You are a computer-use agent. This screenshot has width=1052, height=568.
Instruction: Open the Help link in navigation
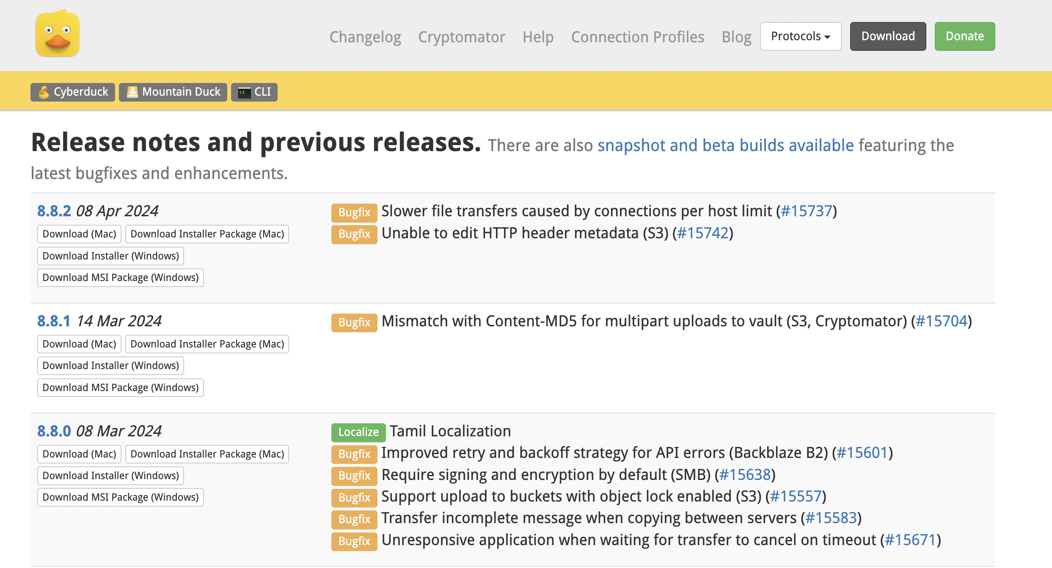click(538, 37)
